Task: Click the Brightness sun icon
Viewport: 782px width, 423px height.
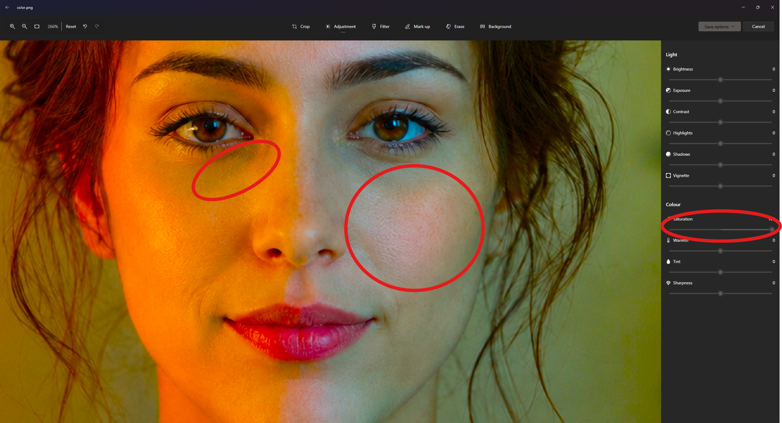Action: [668, 69]
